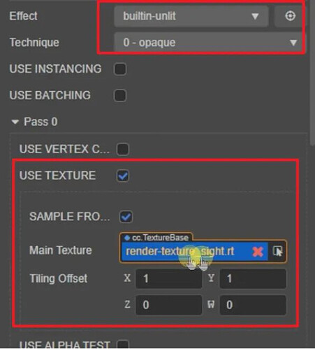Uncheck the USE TEXTURE checkbox
315x349 pixels.
(x=123, y=176)
